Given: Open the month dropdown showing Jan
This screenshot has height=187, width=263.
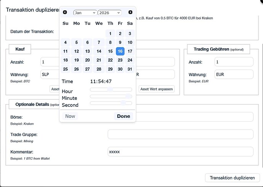Looking at the screenshot, I should click(85, 13).
